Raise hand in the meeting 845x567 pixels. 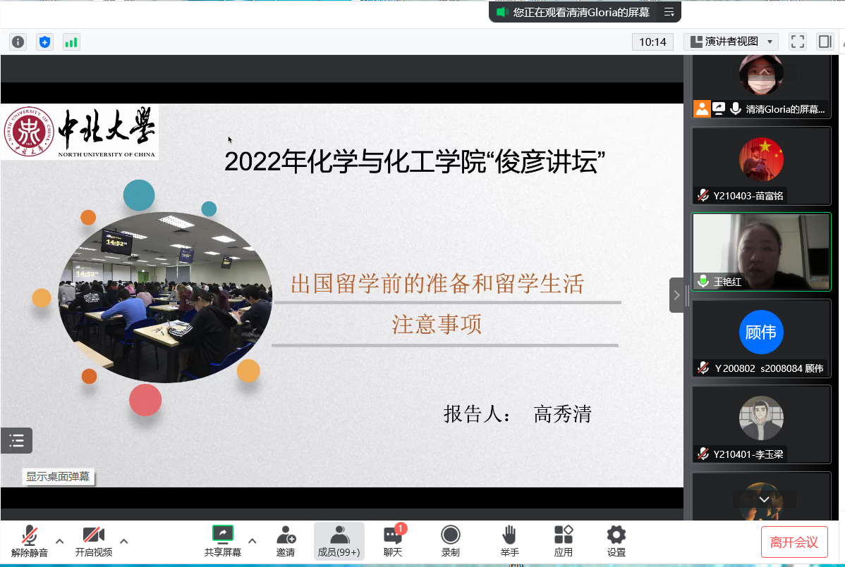point(509,541)
